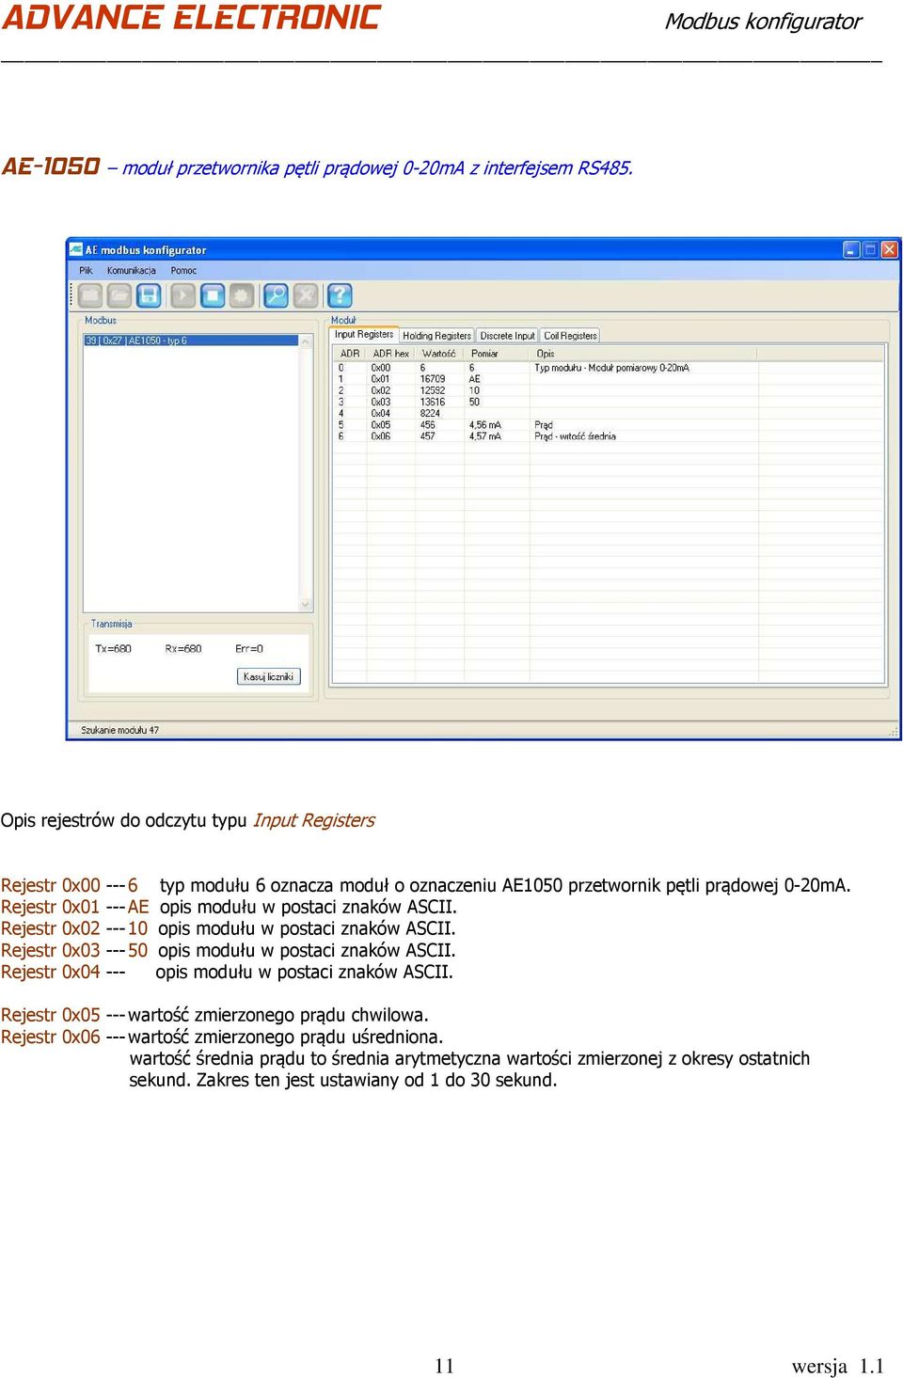This screenshot has width=903, height=1378.
Task: Switch to the Input Registers tab
Action: point(364,334)
